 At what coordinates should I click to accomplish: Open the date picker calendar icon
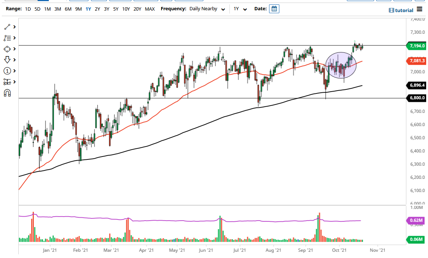click(274, 8)
